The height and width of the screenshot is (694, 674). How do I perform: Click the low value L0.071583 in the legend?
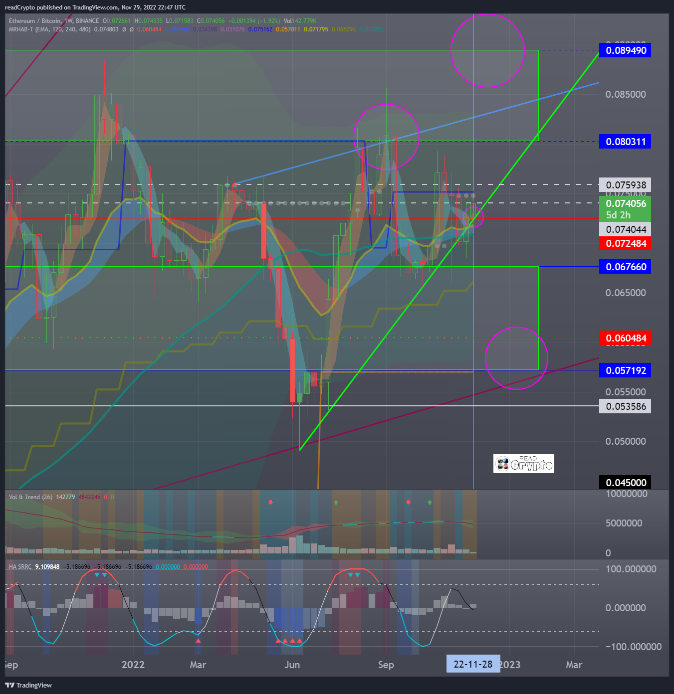pos(180,21)
